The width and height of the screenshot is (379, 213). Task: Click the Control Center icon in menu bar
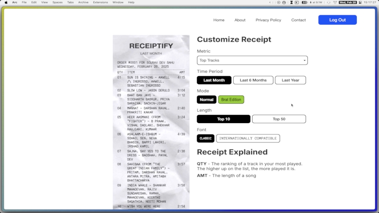360,2
